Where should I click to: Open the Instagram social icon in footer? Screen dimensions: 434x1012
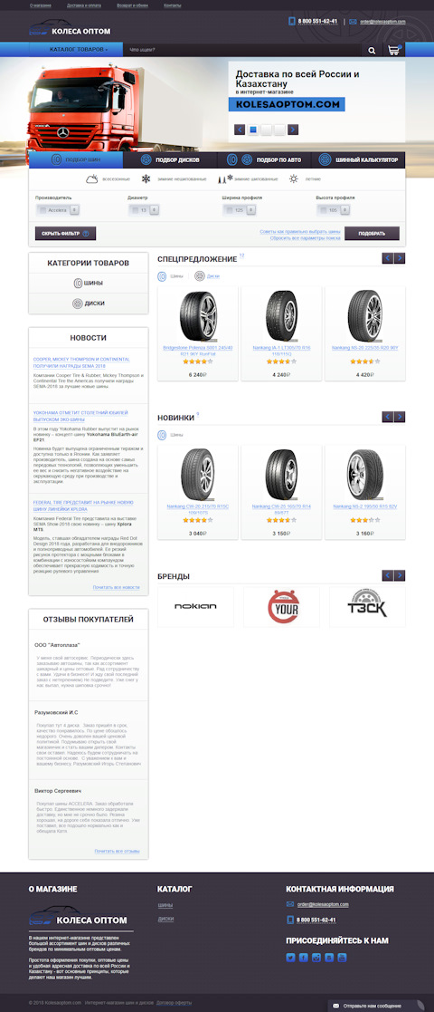click(316, 958)
